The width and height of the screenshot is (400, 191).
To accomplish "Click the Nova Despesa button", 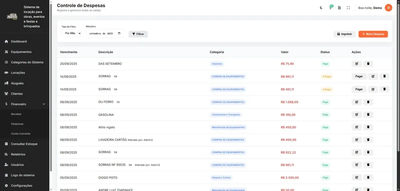I will [x=373, y=34].
